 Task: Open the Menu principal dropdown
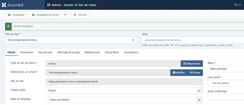click(x=226, y=69)
